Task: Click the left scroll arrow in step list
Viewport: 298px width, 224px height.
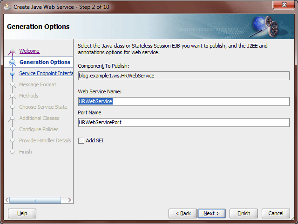Action: pyautogui.click(x=7, y=200)
